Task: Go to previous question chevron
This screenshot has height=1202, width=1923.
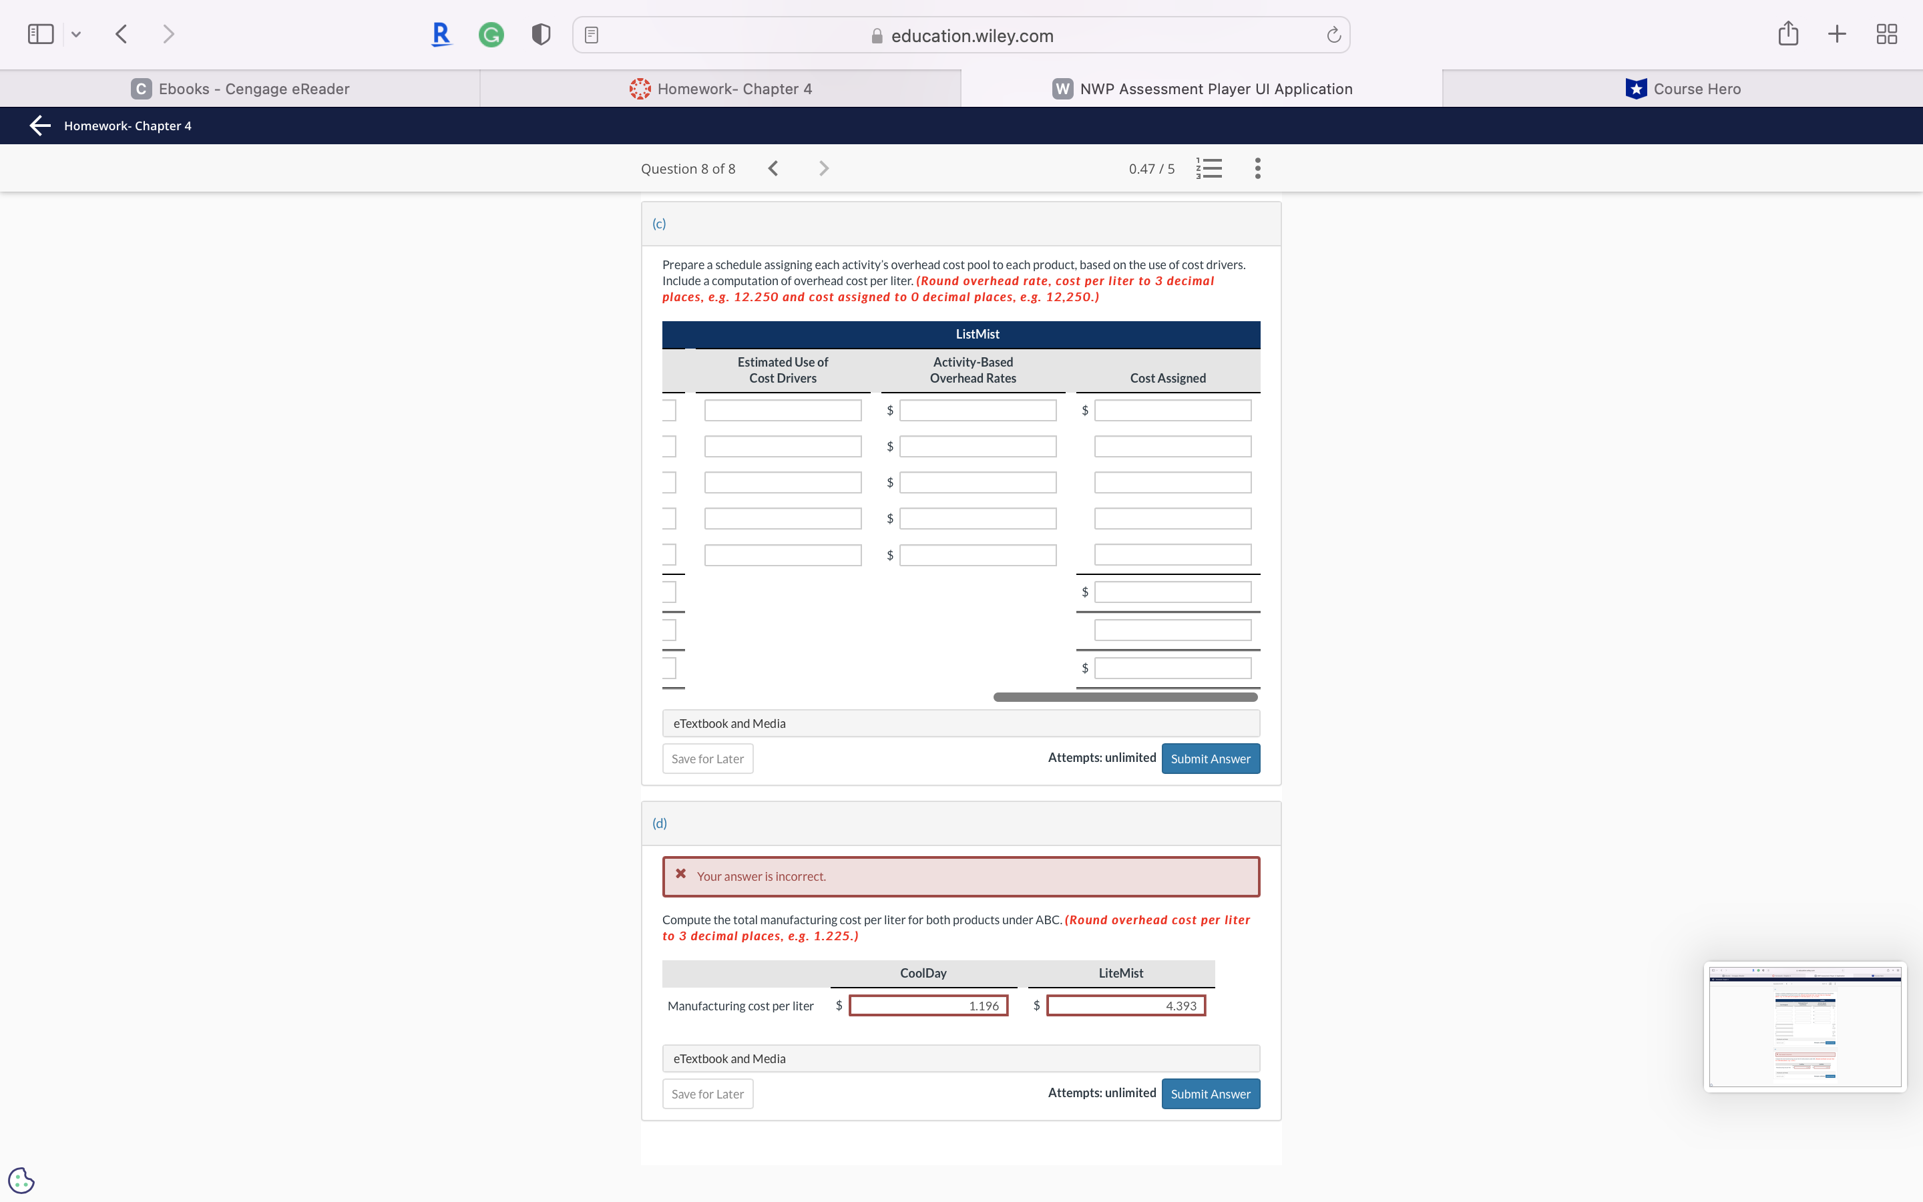Action: coord(773,168)
